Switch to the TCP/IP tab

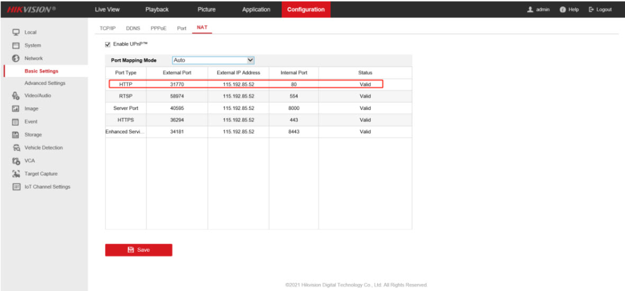[x=108, y=28]
